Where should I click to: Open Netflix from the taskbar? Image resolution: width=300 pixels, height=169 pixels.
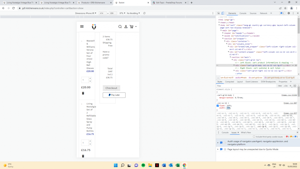tap(157, 165)
